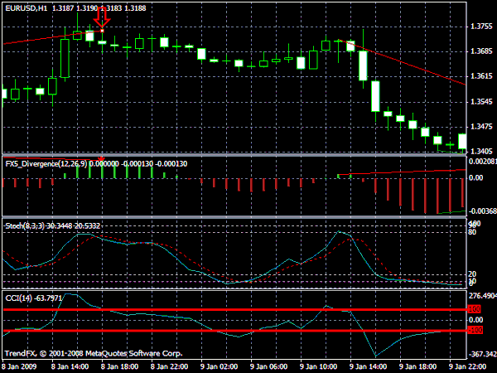This screenshot has height=373, width=497.
Task: Select the Stoch(8,3,3) indicator label
Action: tap(25, 225)
